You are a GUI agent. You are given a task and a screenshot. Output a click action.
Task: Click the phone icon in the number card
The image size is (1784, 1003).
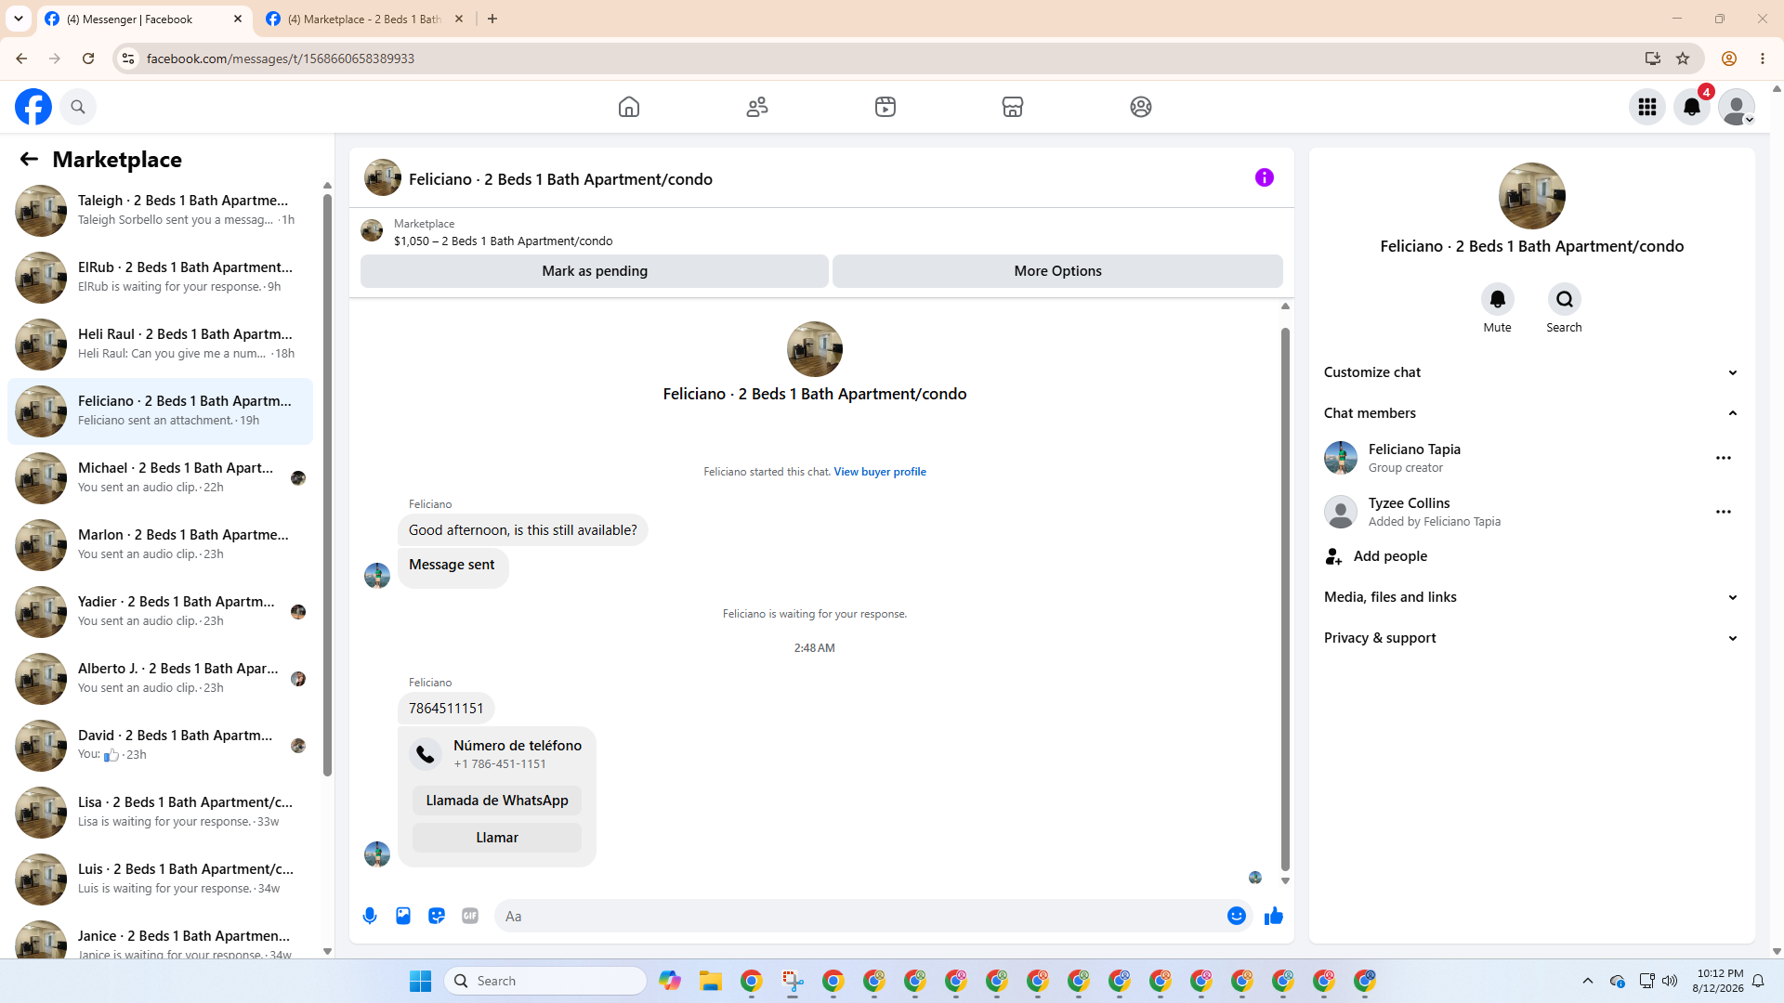pos(426,754)
